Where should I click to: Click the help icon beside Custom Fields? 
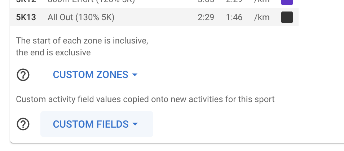[x=23, y=124]
